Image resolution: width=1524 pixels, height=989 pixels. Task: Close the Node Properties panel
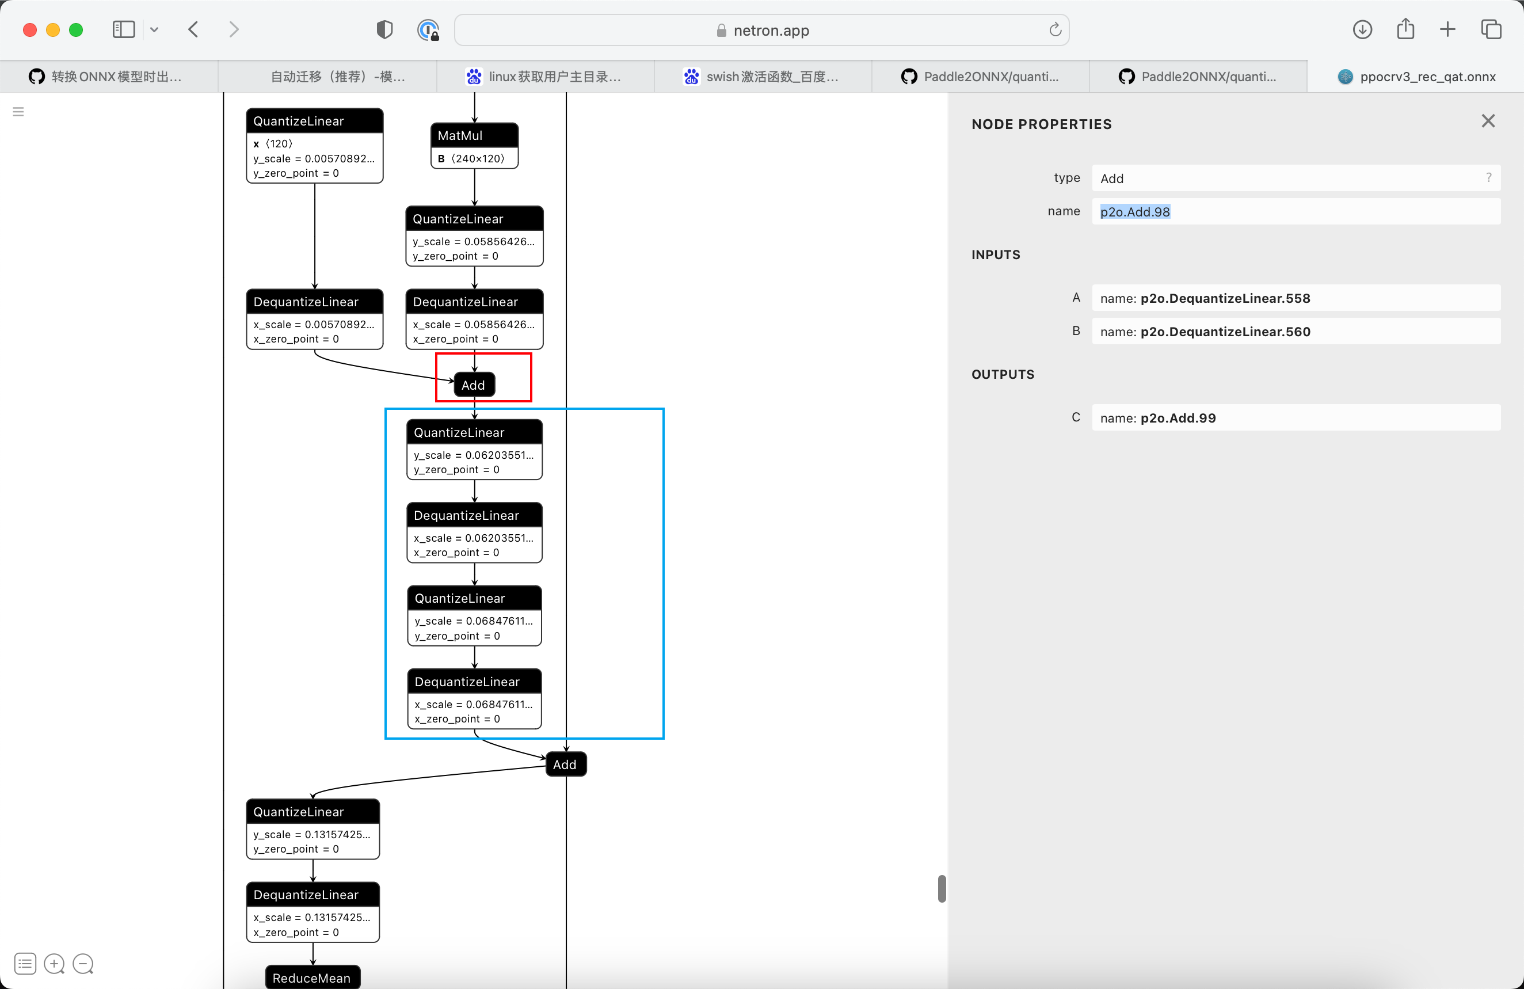coord(1488,121)
